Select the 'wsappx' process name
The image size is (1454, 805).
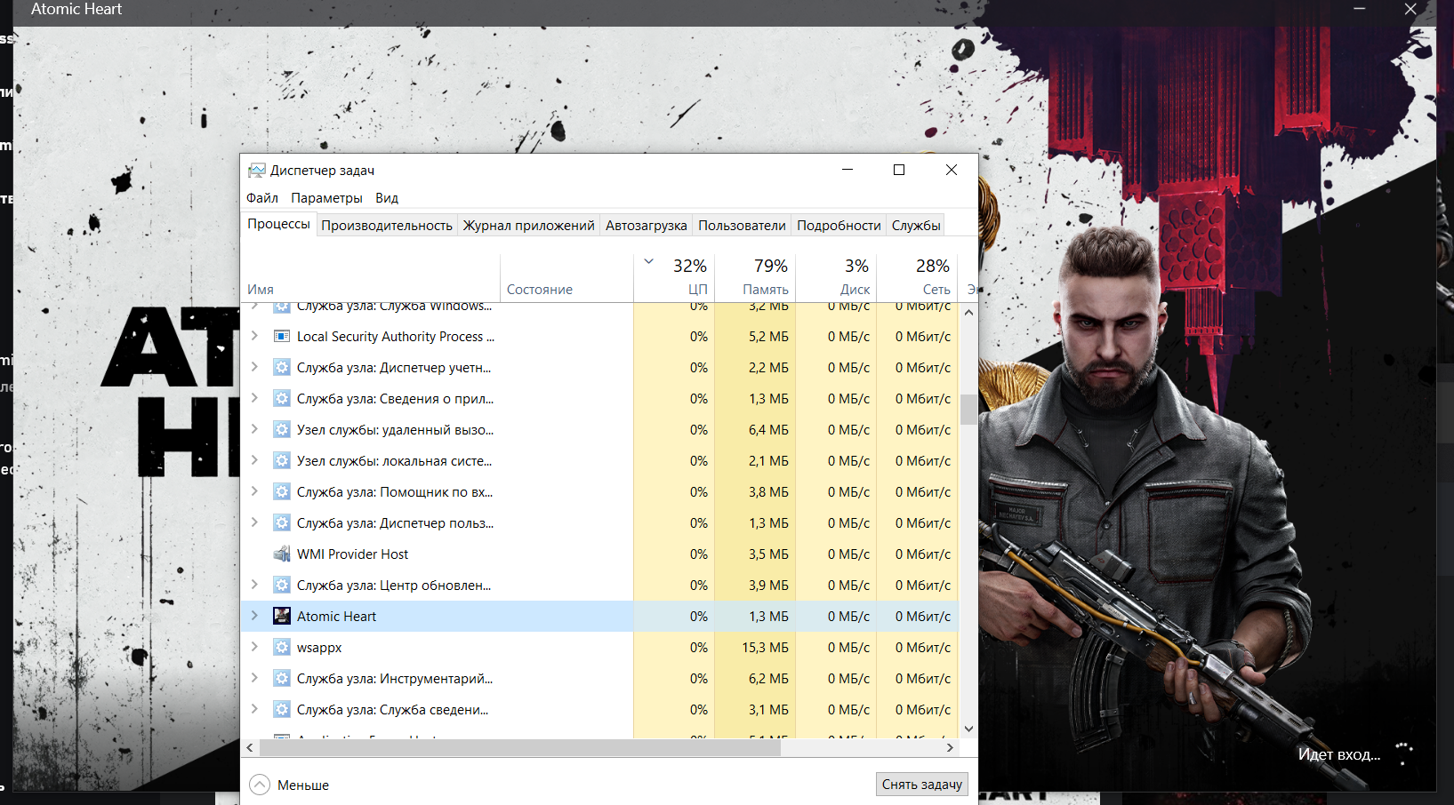pos(319,648)
